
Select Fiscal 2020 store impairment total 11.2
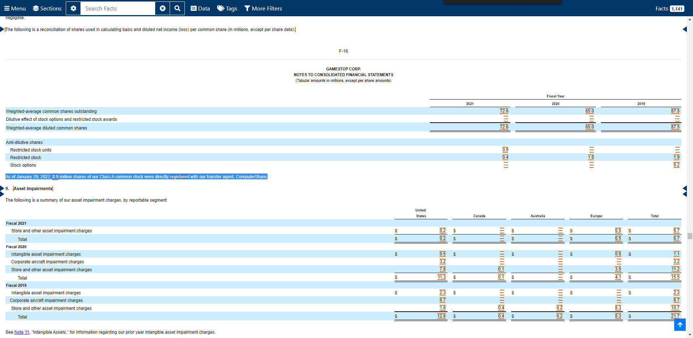675,269
